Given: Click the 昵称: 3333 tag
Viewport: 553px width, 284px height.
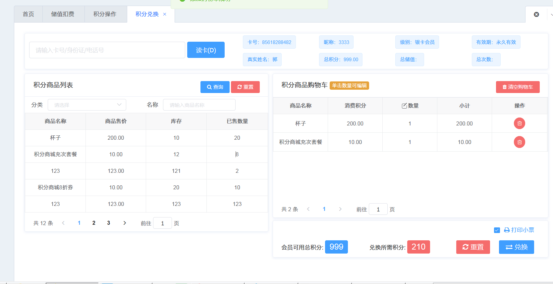Looking at the screenshot, I should [x=336, y=42].
